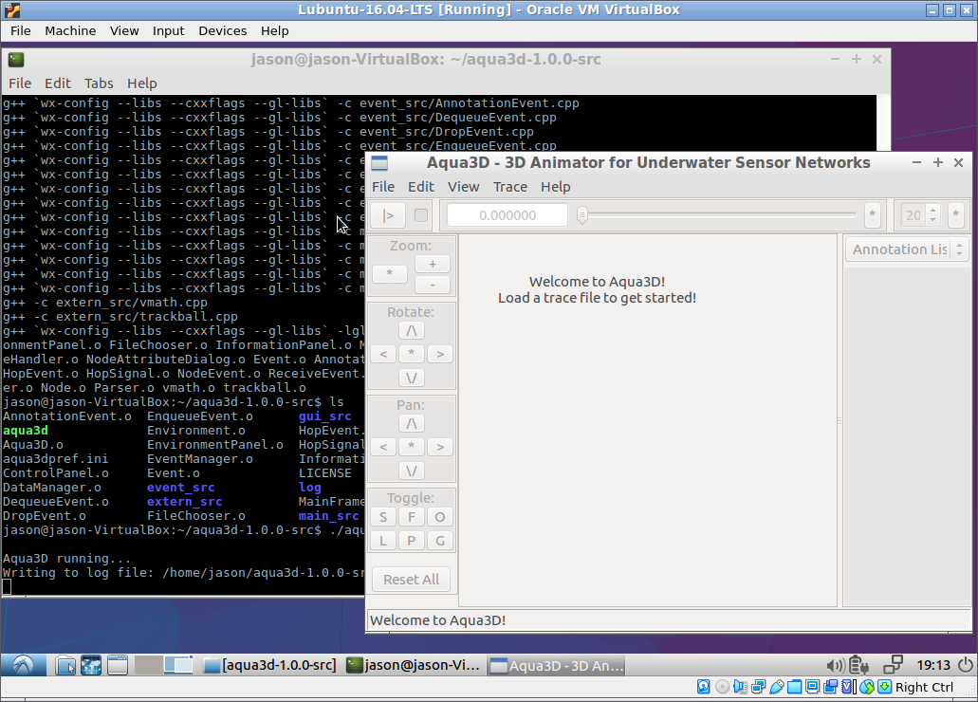This screenshot has height=702, width=978.
Task: Click the battery power tray icon
Action: point(859,666)
